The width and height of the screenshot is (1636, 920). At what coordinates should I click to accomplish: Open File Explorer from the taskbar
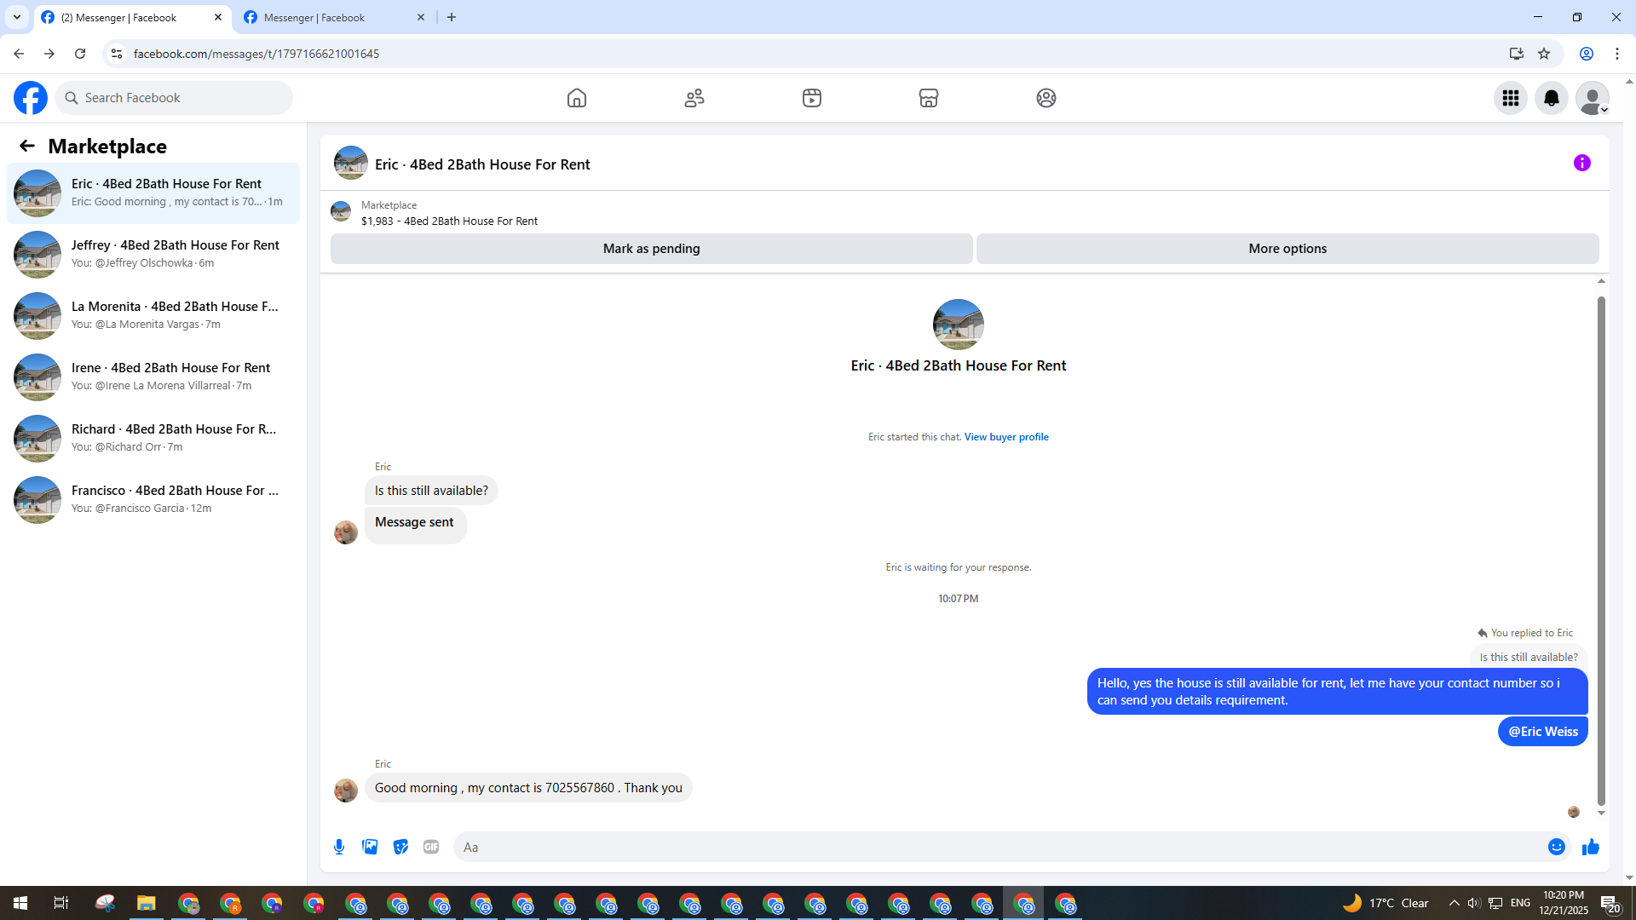coord(147,903)
